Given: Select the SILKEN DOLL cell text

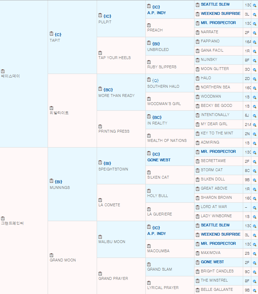Looking at the screenshot, I should (x=213, y=179).
